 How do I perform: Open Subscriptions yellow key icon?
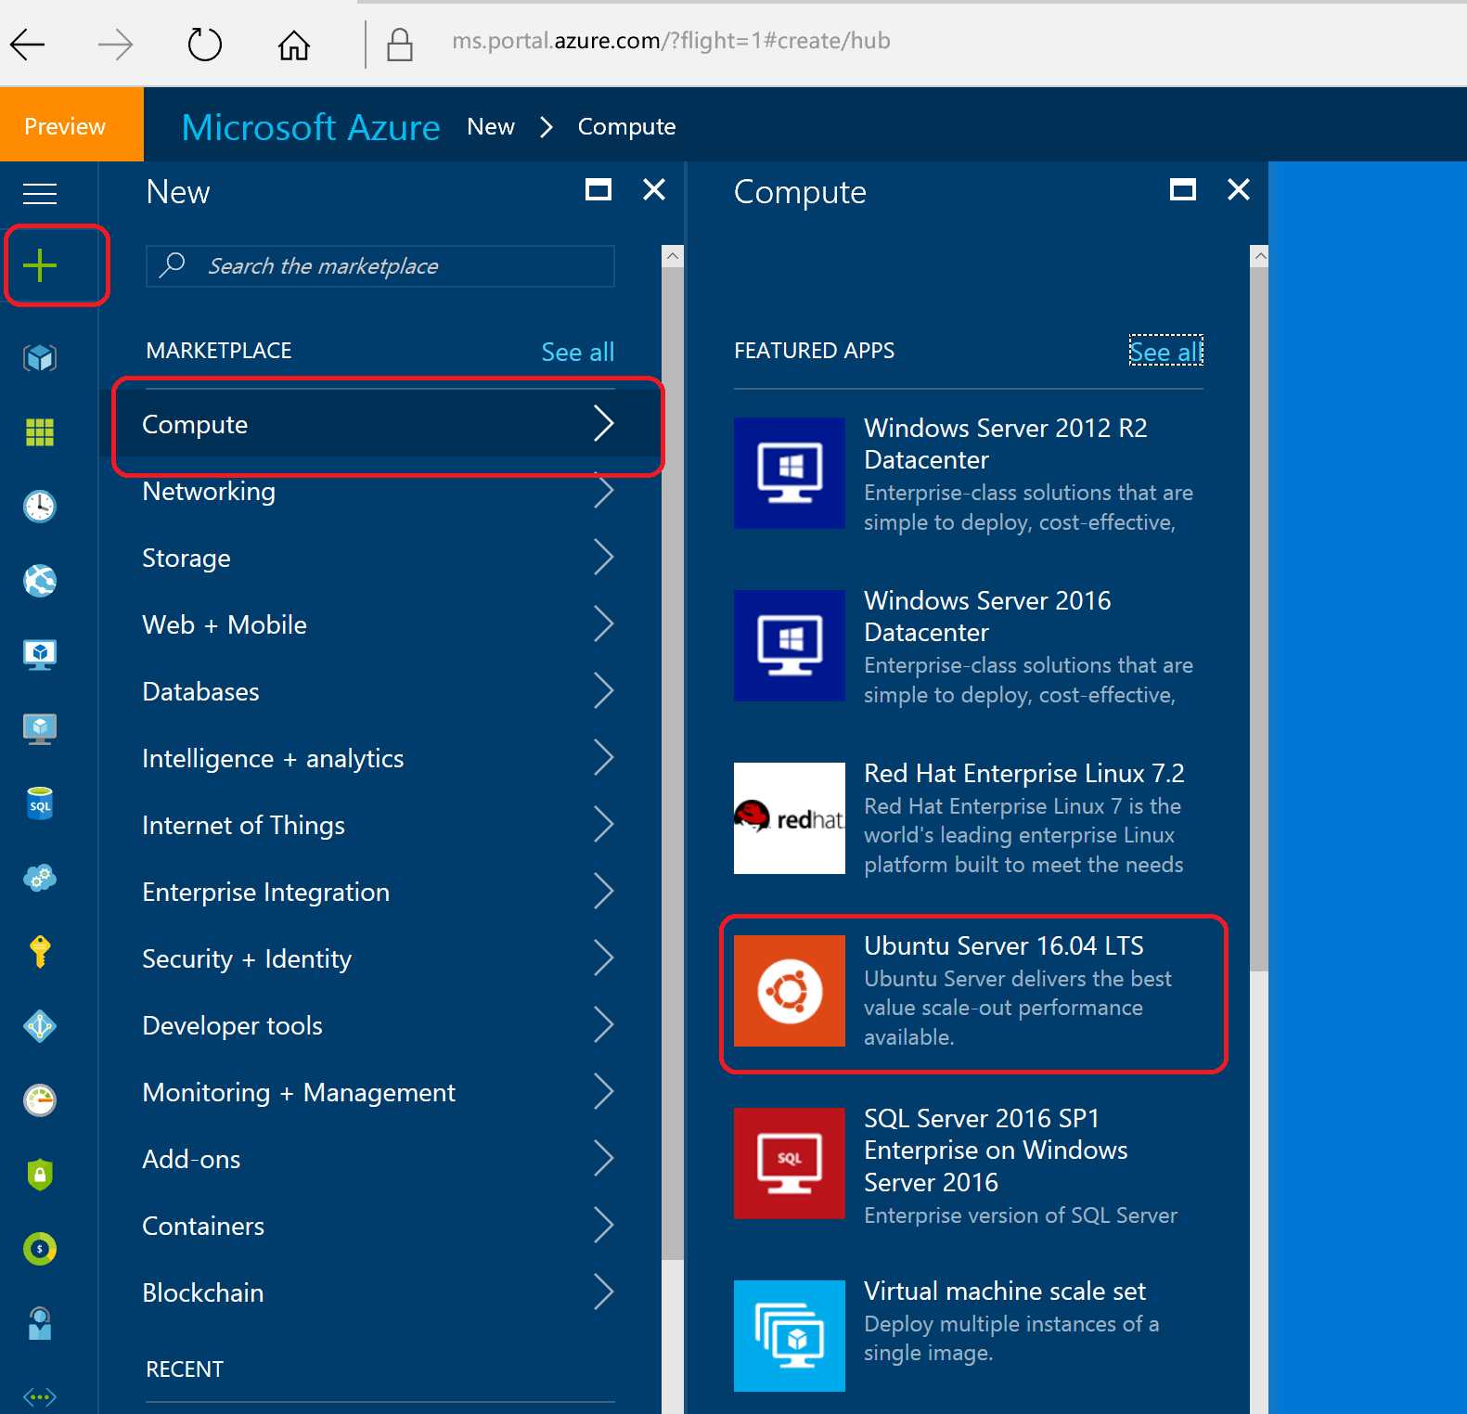point(40,952)
